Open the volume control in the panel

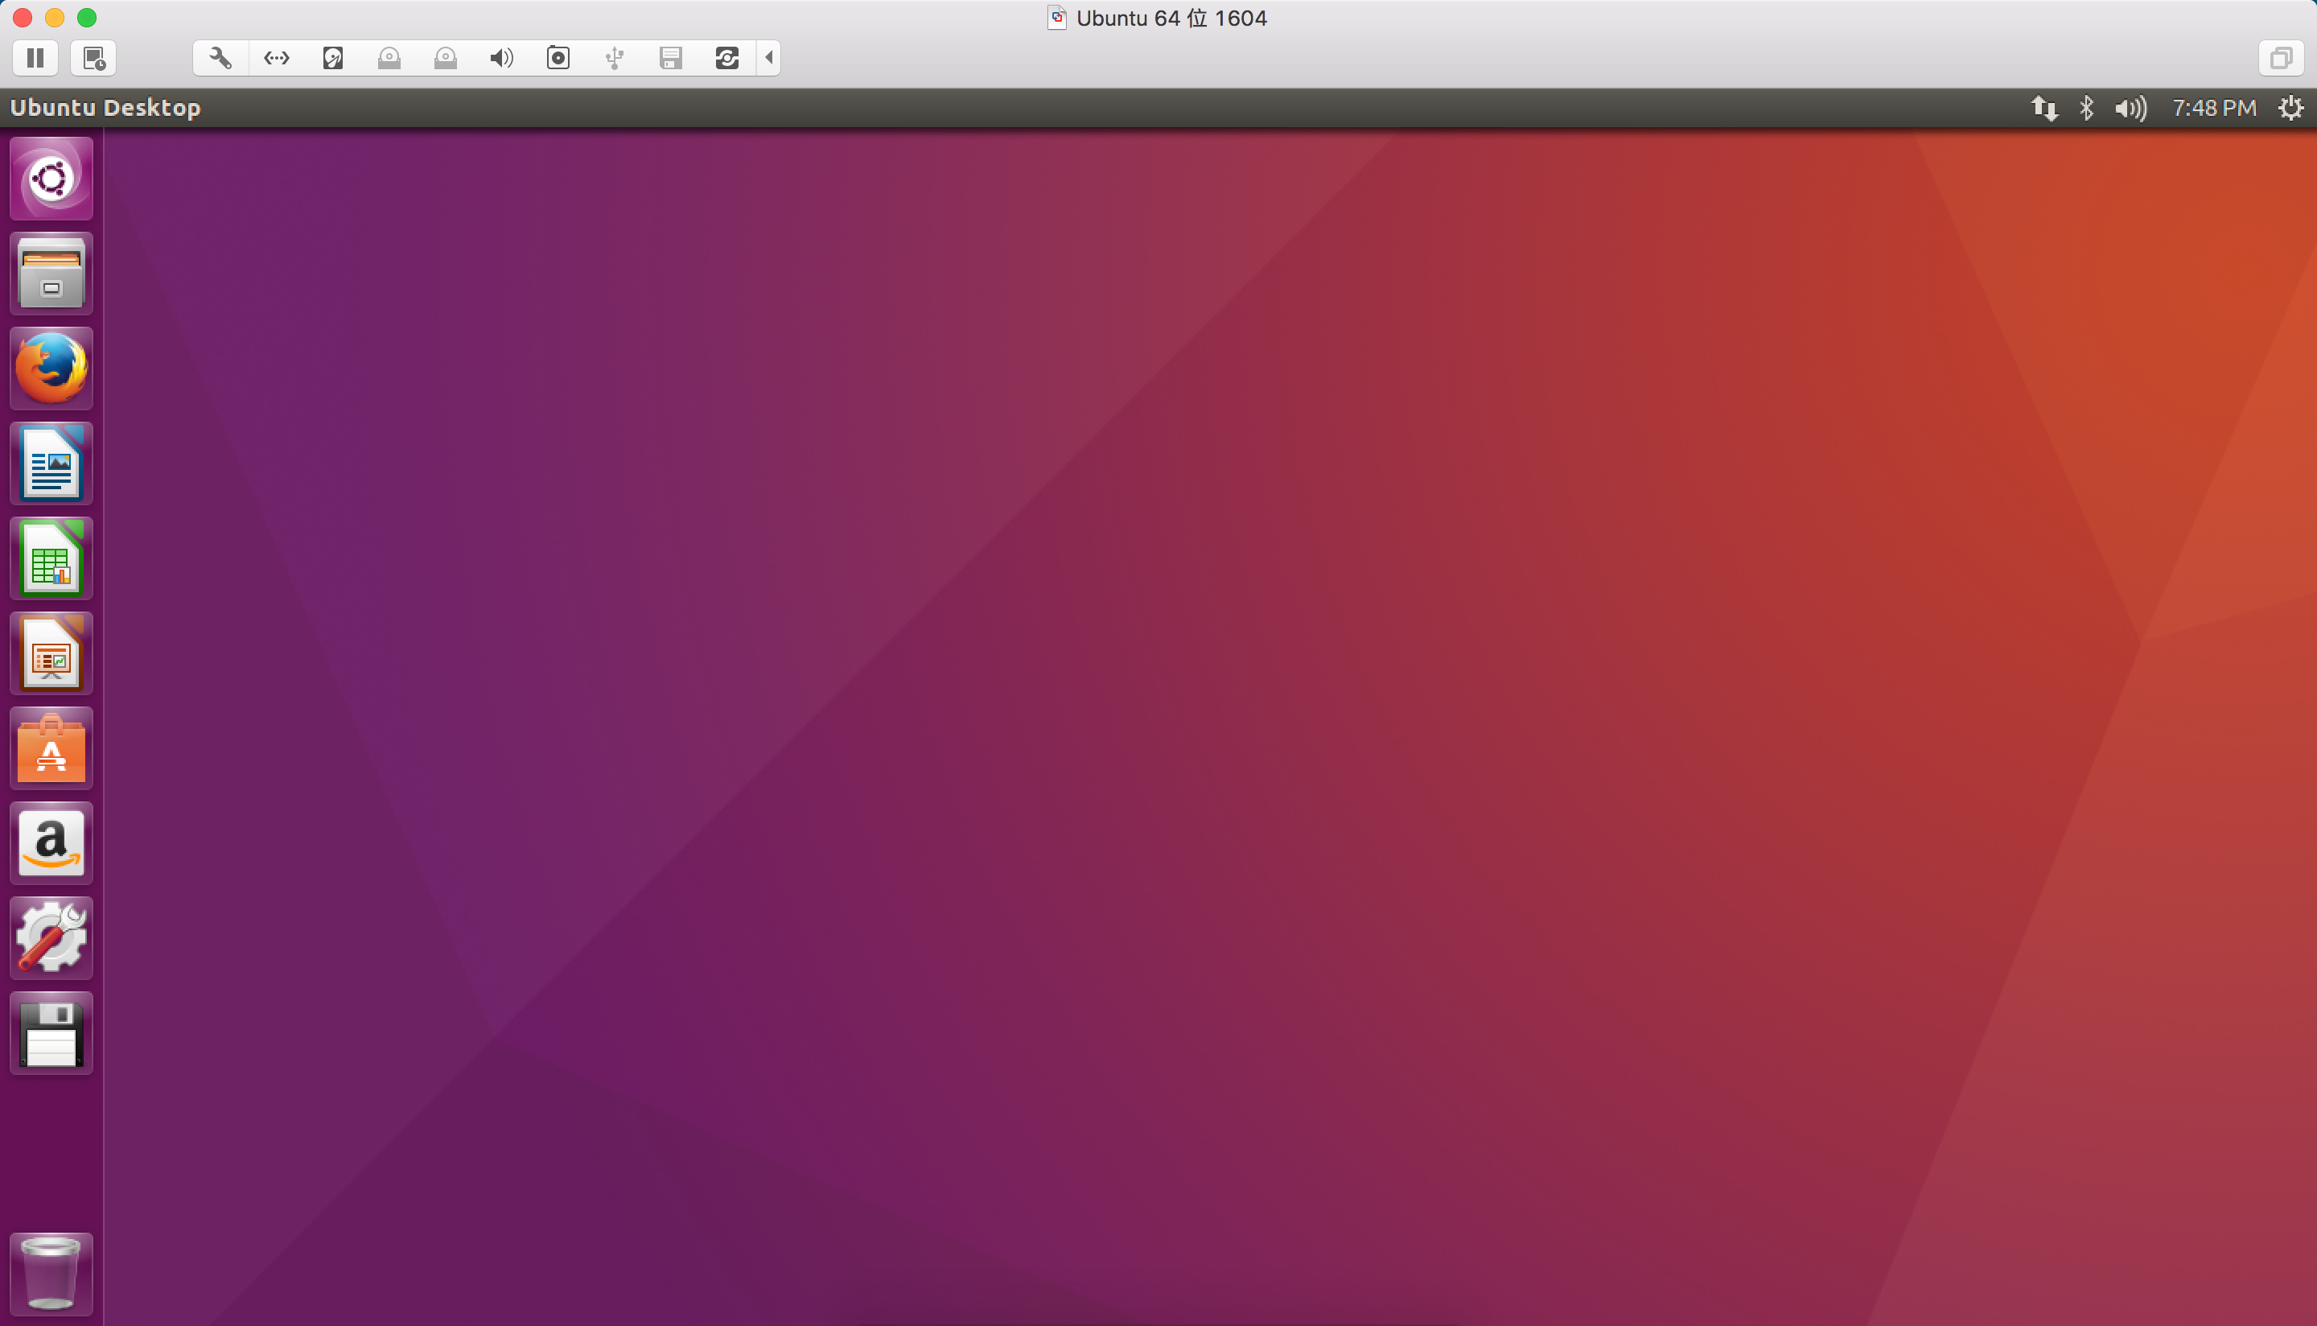point(2129,108)
